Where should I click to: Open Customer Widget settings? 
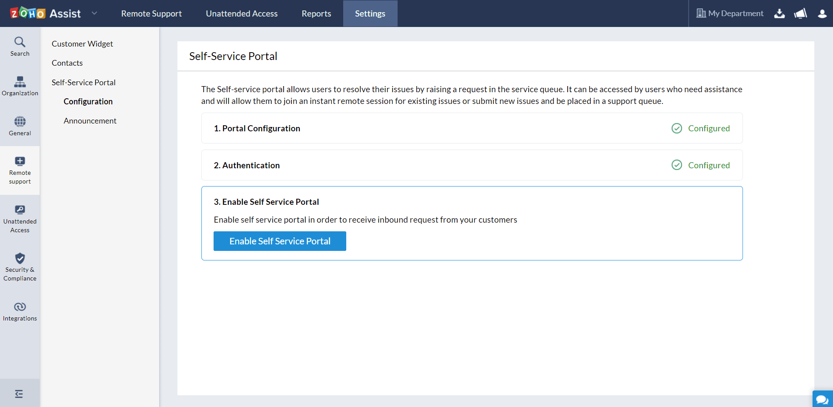[82, 44]
